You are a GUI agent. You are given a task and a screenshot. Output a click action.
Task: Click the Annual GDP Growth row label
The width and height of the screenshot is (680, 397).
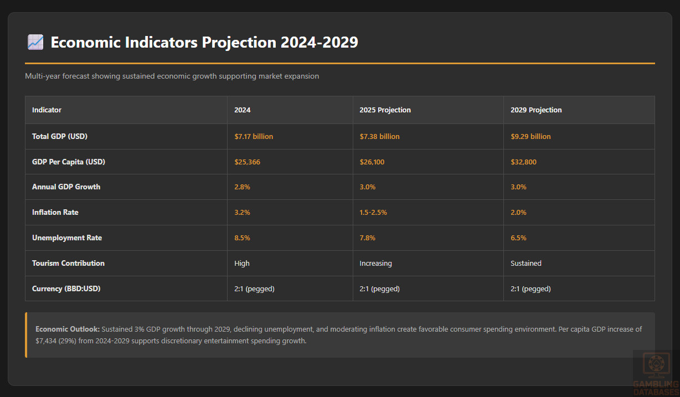(x=66, y=187)
